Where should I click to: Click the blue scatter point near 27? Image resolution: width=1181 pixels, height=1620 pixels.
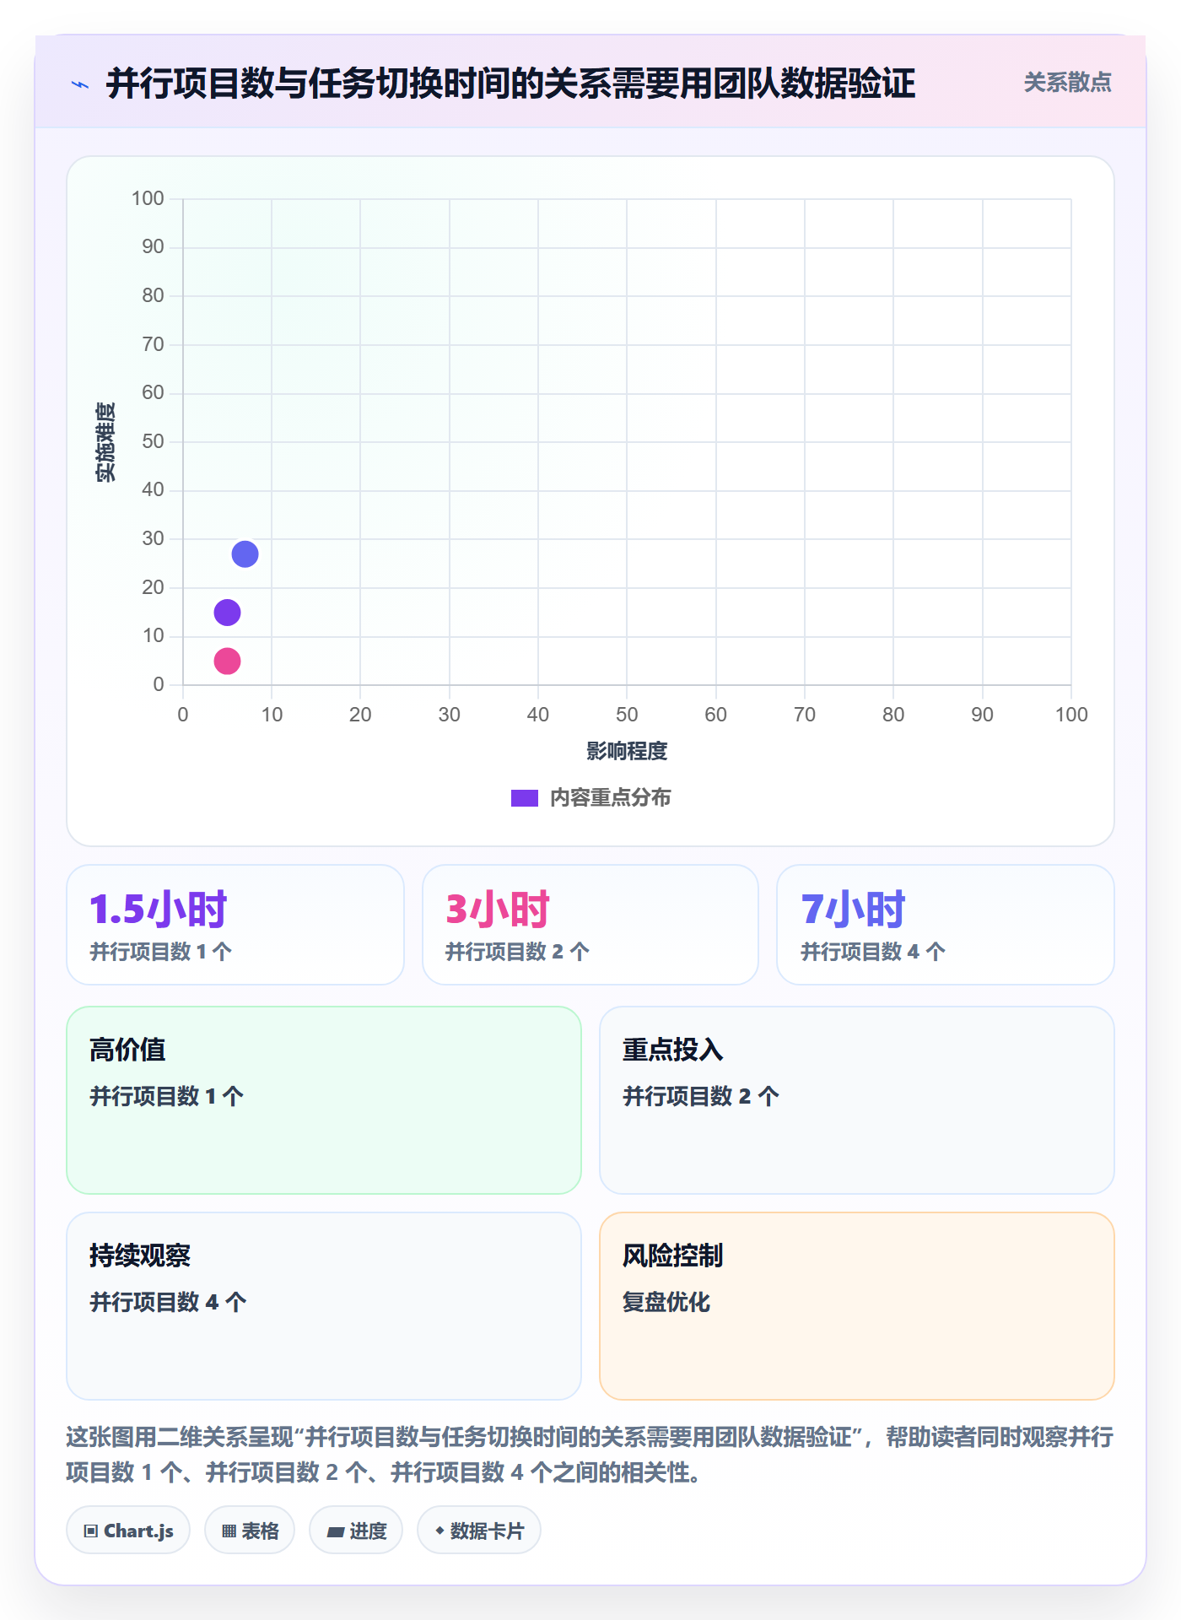click(x=245, y=554)
